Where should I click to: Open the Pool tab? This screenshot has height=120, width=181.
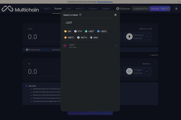[69, 9]
